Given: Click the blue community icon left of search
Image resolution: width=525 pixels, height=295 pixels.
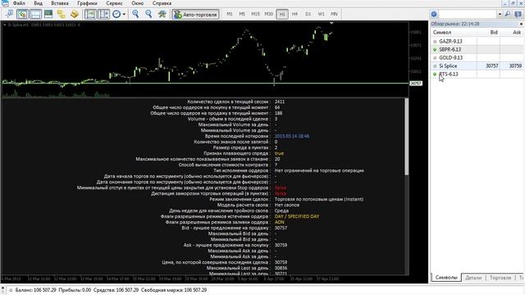Looking at the screenshot, I should tap(434, 14).
